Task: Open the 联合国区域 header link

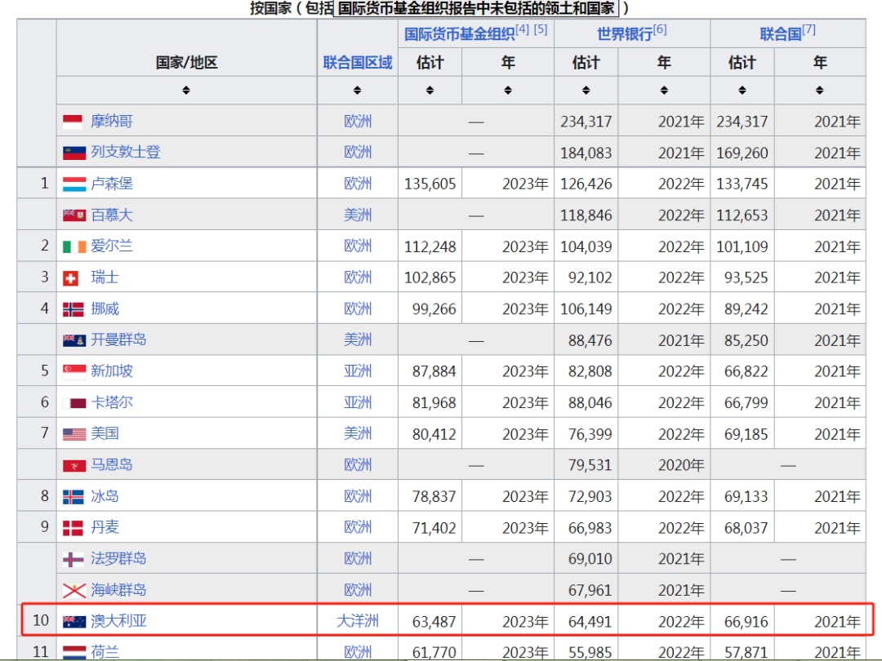Action: (358, 62)
